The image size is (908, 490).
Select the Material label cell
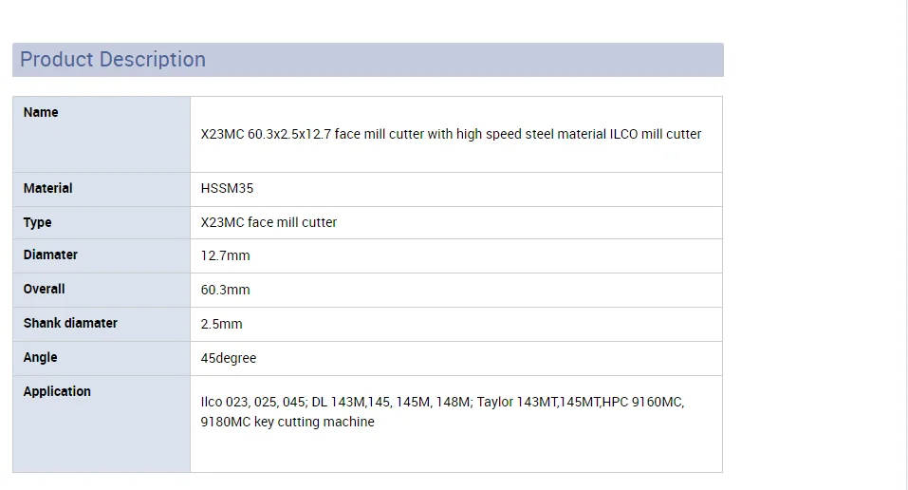102,189
